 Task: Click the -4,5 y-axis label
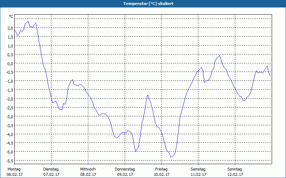click(x=10, y=143)
